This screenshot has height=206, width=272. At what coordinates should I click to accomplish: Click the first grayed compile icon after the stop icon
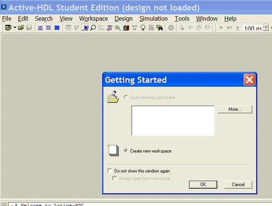coord(182,28)
